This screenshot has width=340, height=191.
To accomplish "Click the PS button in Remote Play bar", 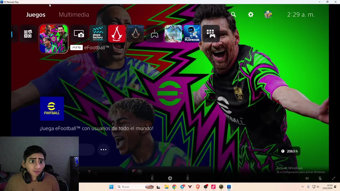I will pos(170,178).
